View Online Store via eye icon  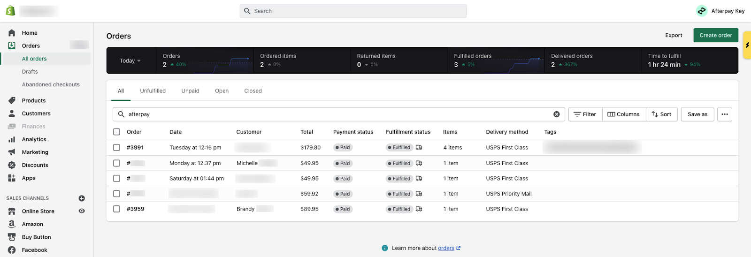point(82,211)
